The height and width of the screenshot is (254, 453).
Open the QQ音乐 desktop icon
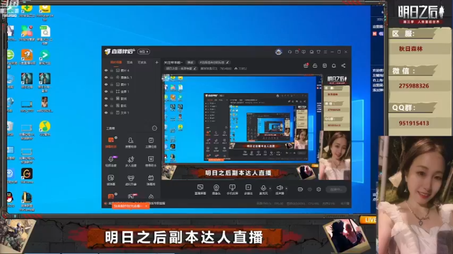[x=45, y=129]
